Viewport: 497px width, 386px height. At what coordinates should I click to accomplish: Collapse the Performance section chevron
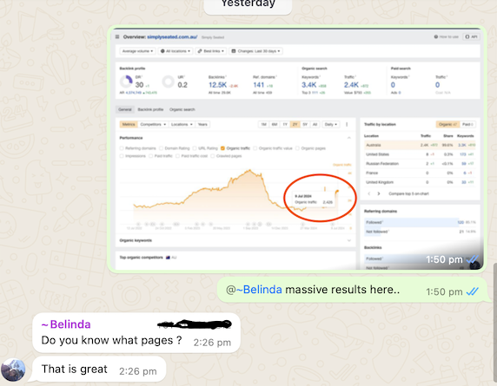click(349, 138)
